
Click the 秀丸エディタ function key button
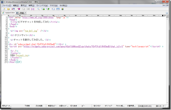[x=7, y=106]
